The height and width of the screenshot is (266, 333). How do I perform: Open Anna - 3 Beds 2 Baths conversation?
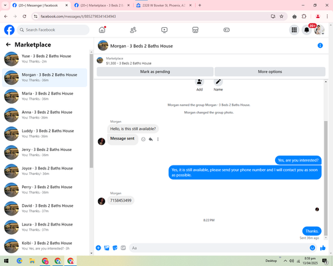click(45, 115)
